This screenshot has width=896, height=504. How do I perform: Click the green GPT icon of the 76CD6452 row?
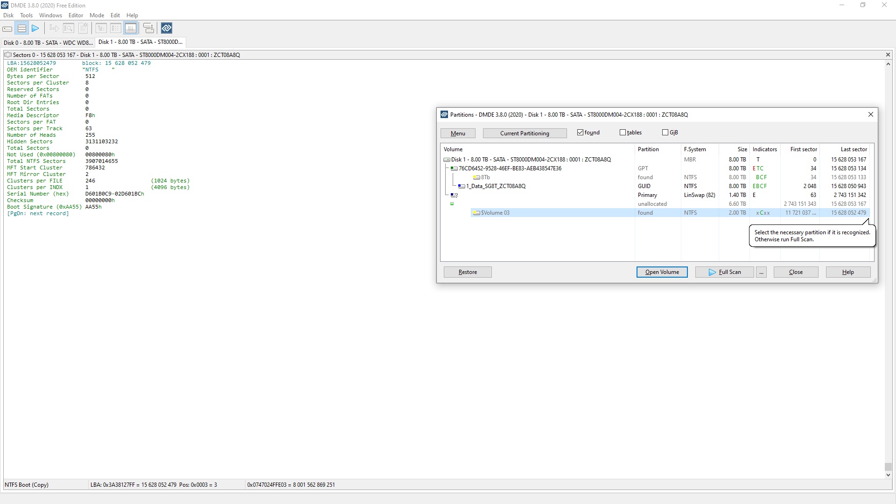point(454,168)
